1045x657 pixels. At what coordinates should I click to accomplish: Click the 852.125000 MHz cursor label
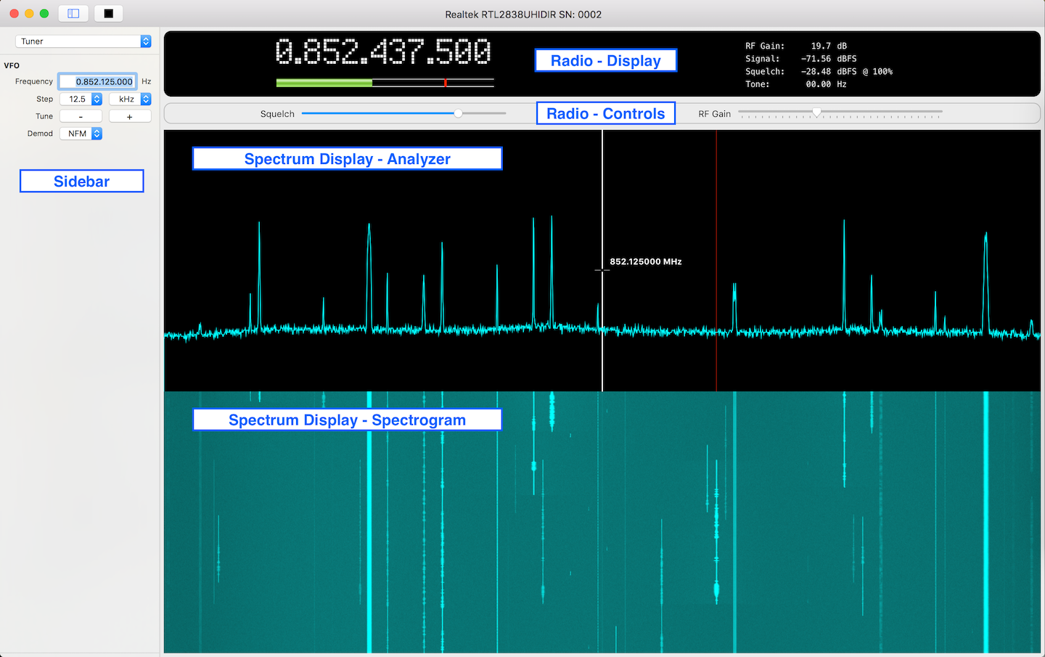[646, 261]
